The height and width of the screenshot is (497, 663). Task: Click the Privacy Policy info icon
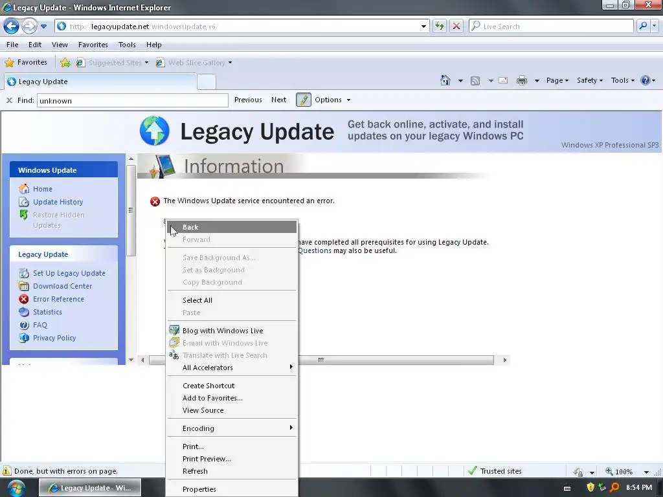coord(24,338)
